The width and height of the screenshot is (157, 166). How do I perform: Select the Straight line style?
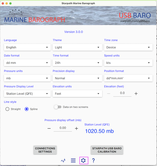click(x=7, y=109)
